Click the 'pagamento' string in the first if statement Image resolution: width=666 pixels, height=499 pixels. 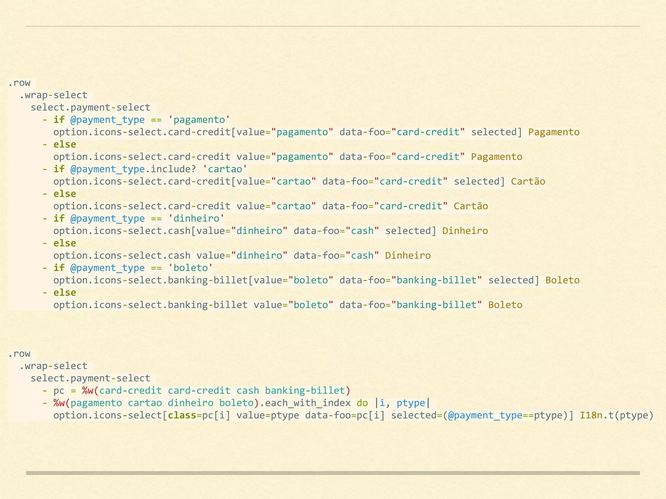coord(199,120)
